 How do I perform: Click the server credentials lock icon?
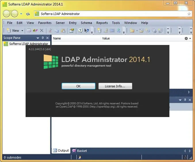pyautogui.click(x=106, y=31)
